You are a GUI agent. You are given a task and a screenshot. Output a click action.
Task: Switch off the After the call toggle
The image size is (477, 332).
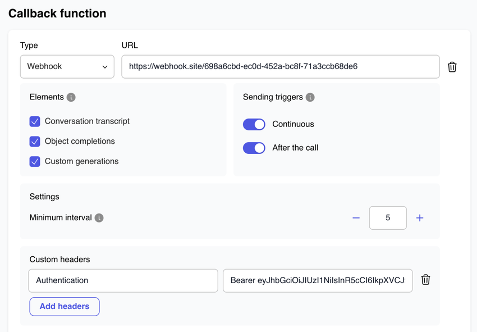coord(254,148)
